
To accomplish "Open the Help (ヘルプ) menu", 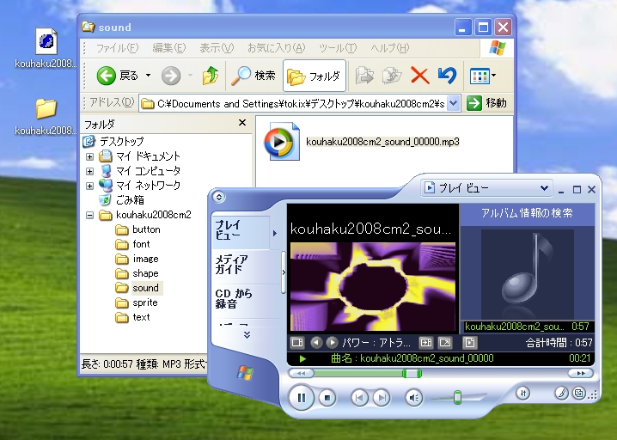I will 389,48.
